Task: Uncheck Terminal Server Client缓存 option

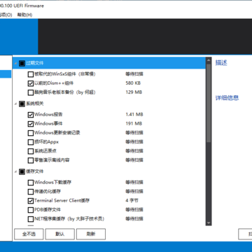Action: point(31,201)
